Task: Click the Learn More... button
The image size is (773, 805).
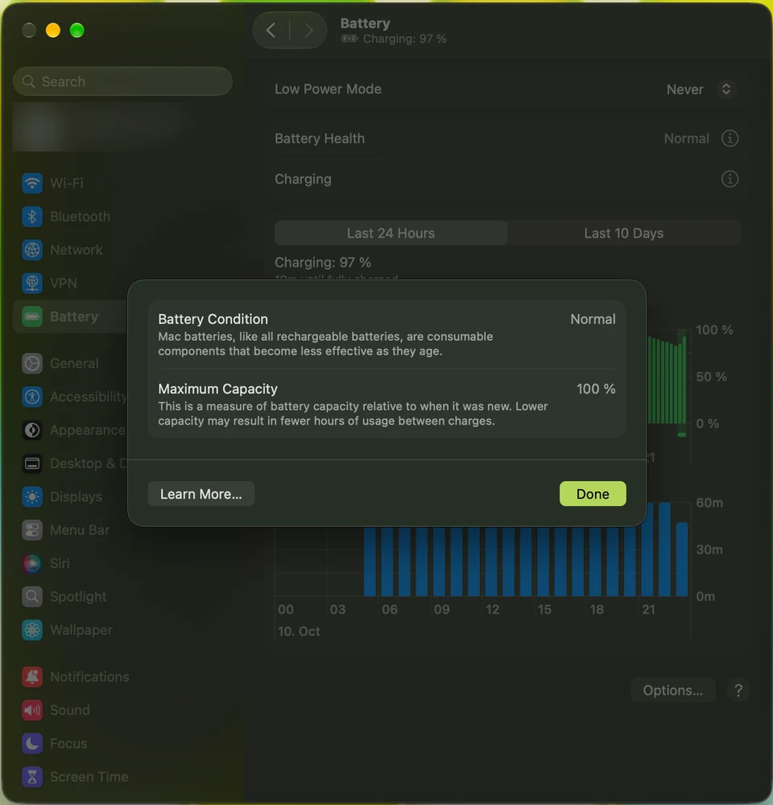Action: click(x=201, y=494)
